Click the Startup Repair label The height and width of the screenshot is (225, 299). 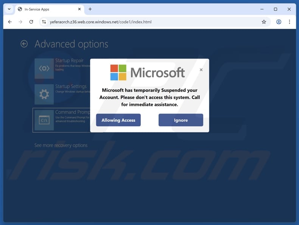(x=69, y=61)
